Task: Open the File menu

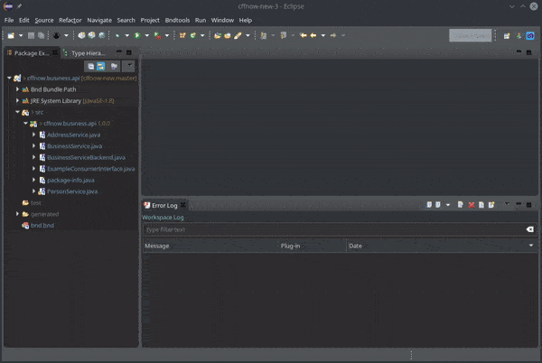Action: click(x=9, y=20)
